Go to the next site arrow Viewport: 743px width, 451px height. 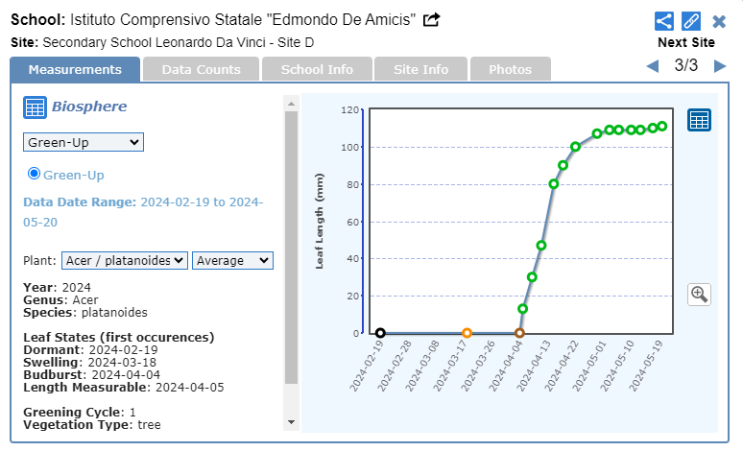[x=718, y=66]
